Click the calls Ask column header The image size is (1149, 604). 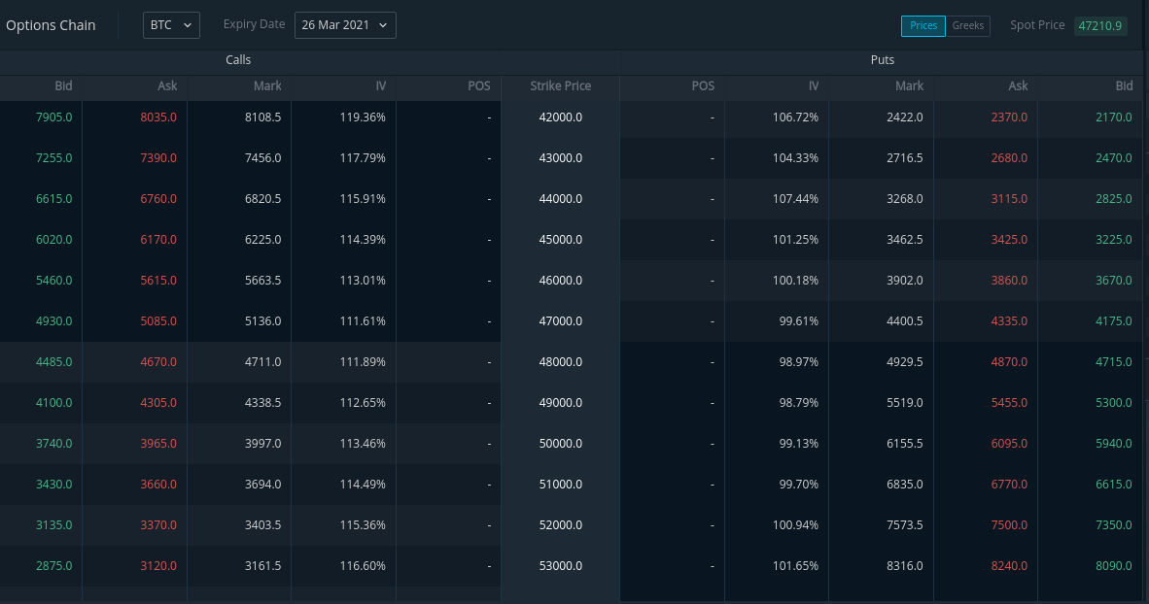[x=167, y=85]
